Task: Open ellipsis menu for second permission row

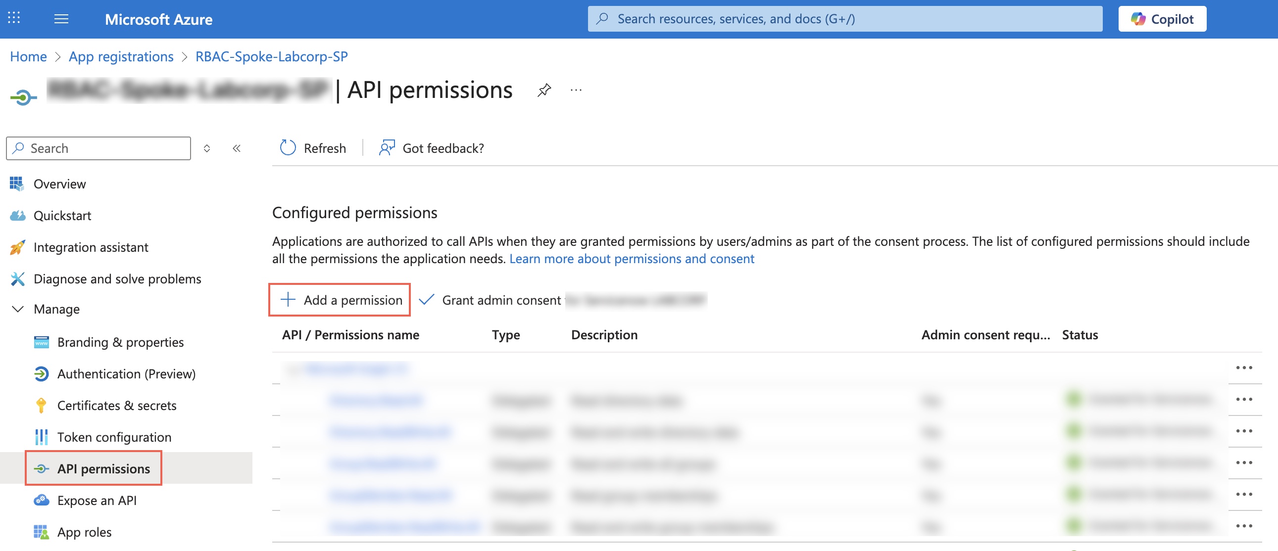Action: (1244, 431)
